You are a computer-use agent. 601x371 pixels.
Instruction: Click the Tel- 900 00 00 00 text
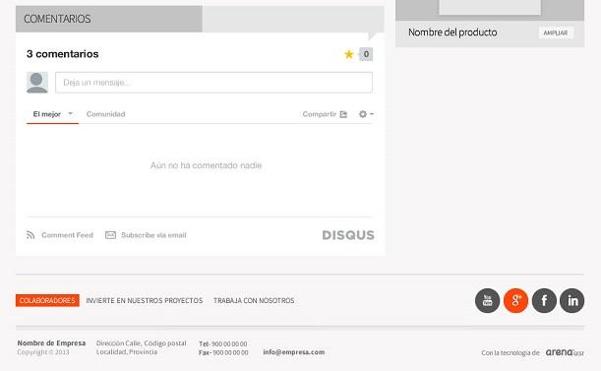222,343
